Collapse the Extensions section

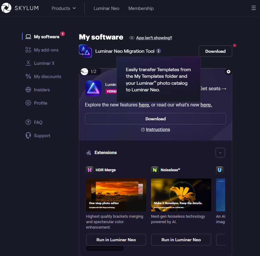tap(220, 153)
